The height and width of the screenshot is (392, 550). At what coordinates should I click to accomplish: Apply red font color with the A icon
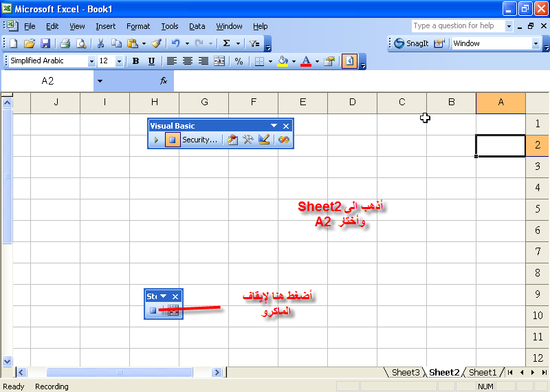coord(306,61)
